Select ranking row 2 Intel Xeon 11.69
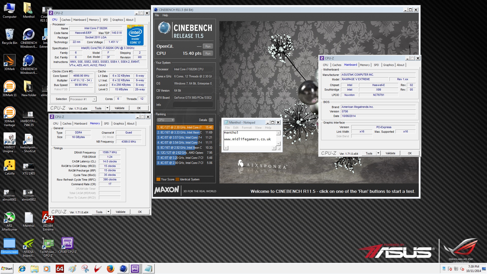Image resolution: width=487 pixels, height=274 pixels. pos(185,132)
